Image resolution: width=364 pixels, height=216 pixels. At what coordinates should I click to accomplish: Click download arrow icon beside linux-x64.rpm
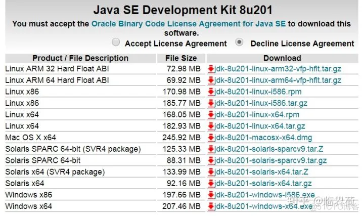coord(211,114)
